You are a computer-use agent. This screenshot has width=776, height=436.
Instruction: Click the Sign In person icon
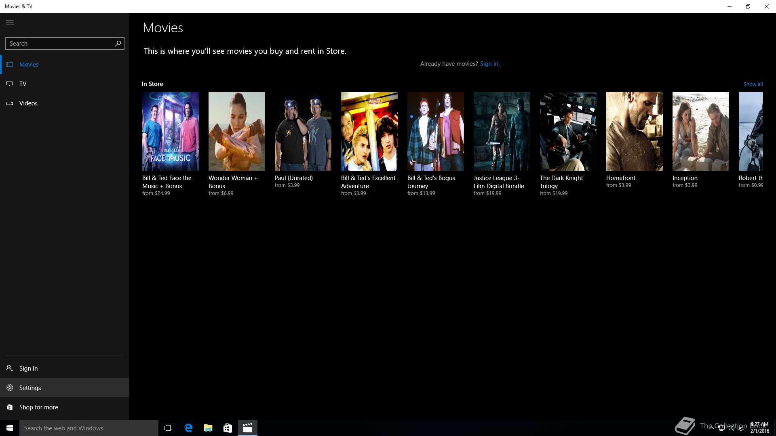(10, 368)
